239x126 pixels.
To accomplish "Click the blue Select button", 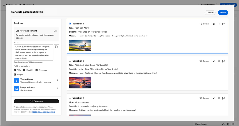I will coord(223,13).
